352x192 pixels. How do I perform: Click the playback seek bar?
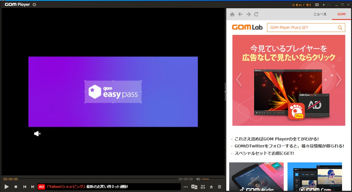98,179
